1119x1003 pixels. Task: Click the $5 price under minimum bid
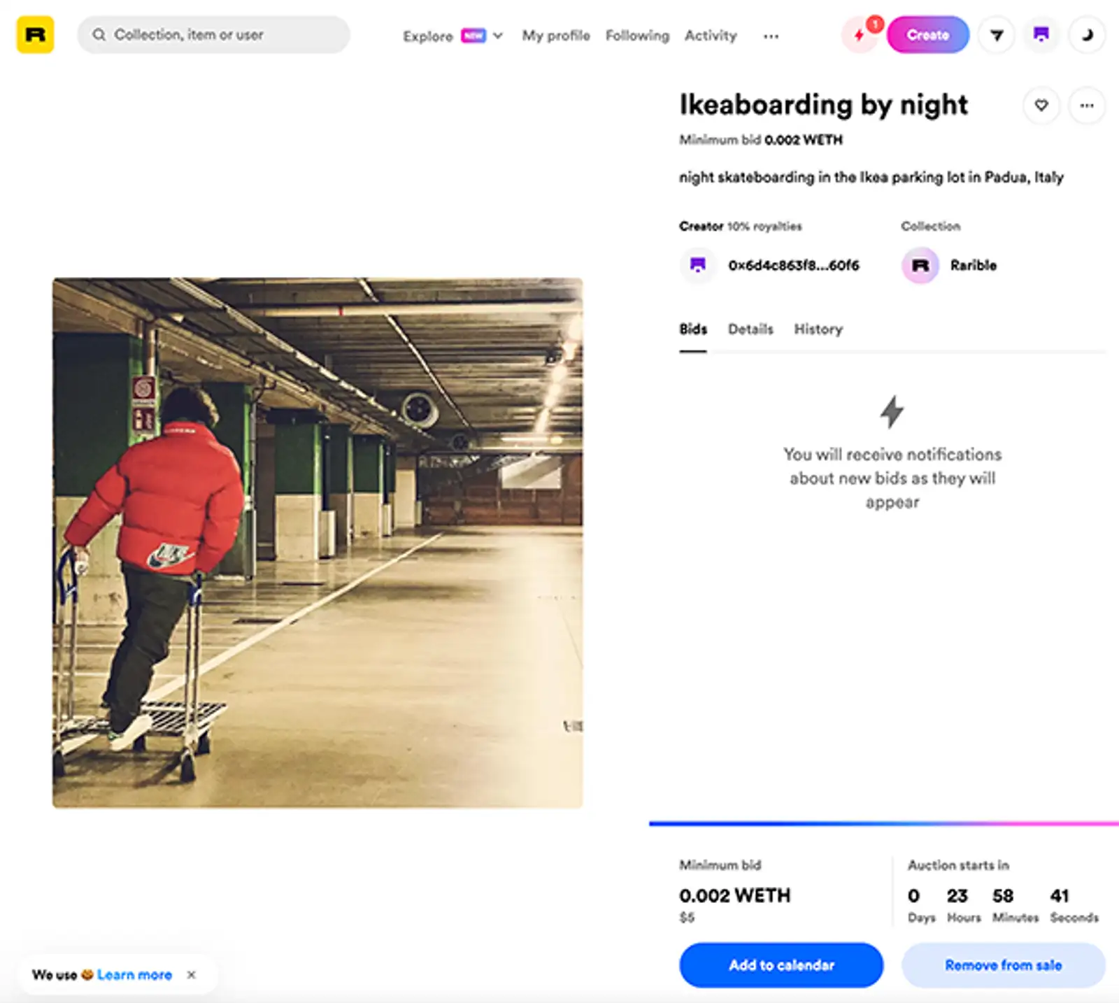tap(687, 917)
